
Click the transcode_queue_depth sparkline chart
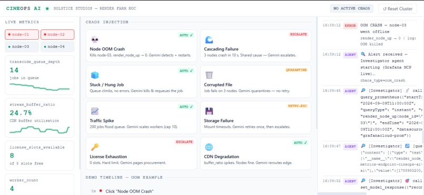click(39, 86)
